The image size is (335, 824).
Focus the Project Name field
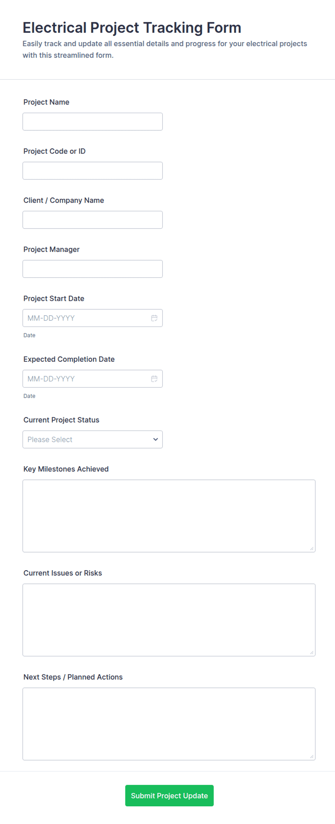coord(93,122)
